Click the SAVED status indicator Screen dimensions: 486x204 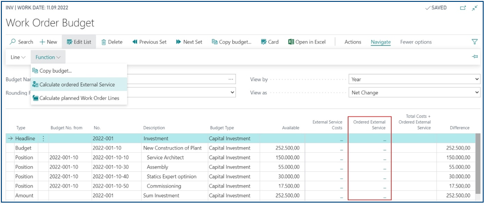click(435, 8)
